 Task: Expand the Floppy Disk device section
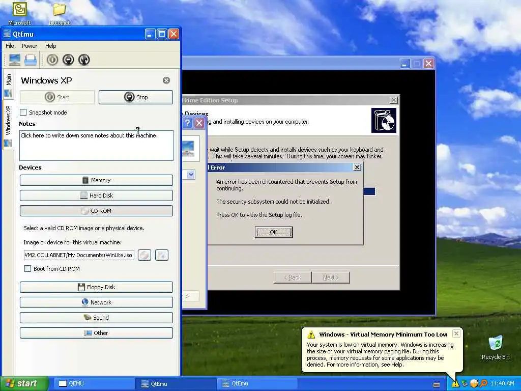96,287
